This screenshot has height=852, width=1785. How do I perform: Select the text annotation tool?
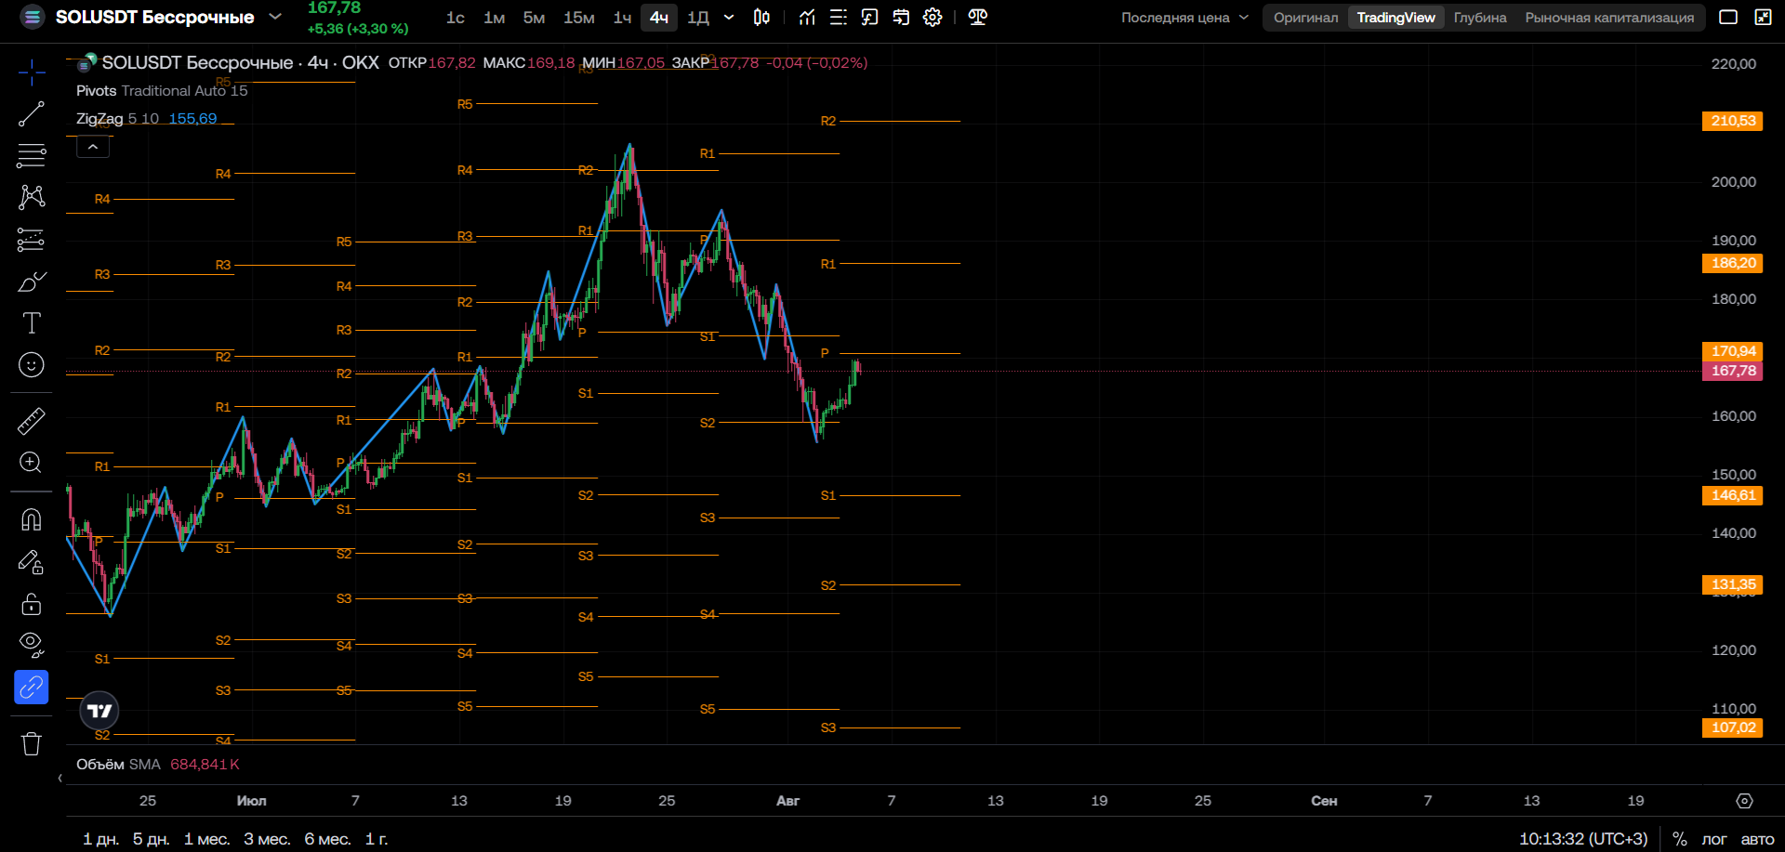[x=32, y=323]
